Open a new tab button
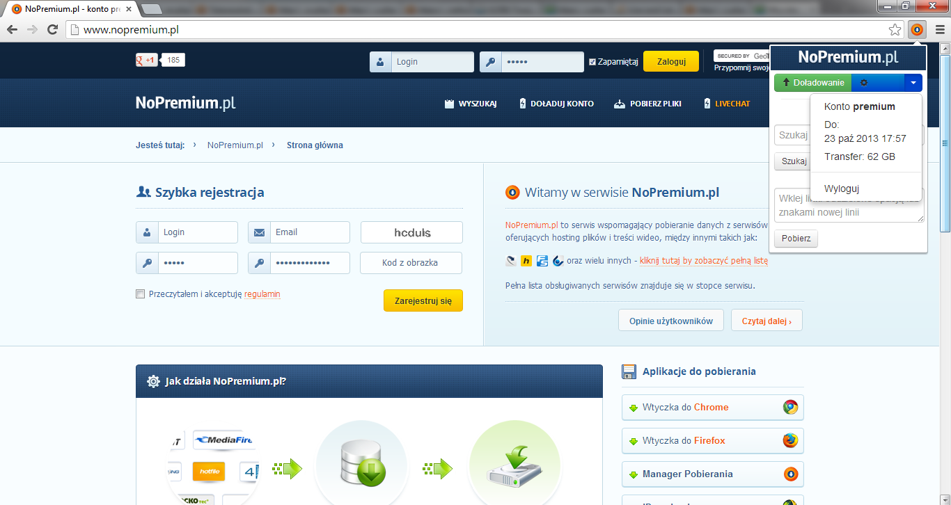This screenshot has width=951, height=505. [x=151, y=9]
